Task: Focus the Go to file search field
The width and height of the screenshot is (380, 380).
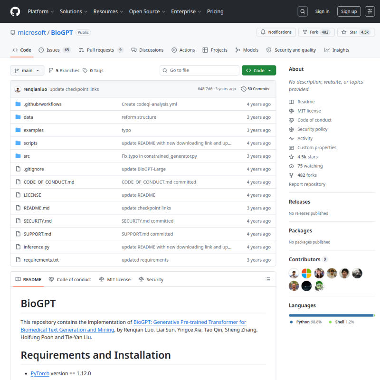Action: click(x=199, y=70)
